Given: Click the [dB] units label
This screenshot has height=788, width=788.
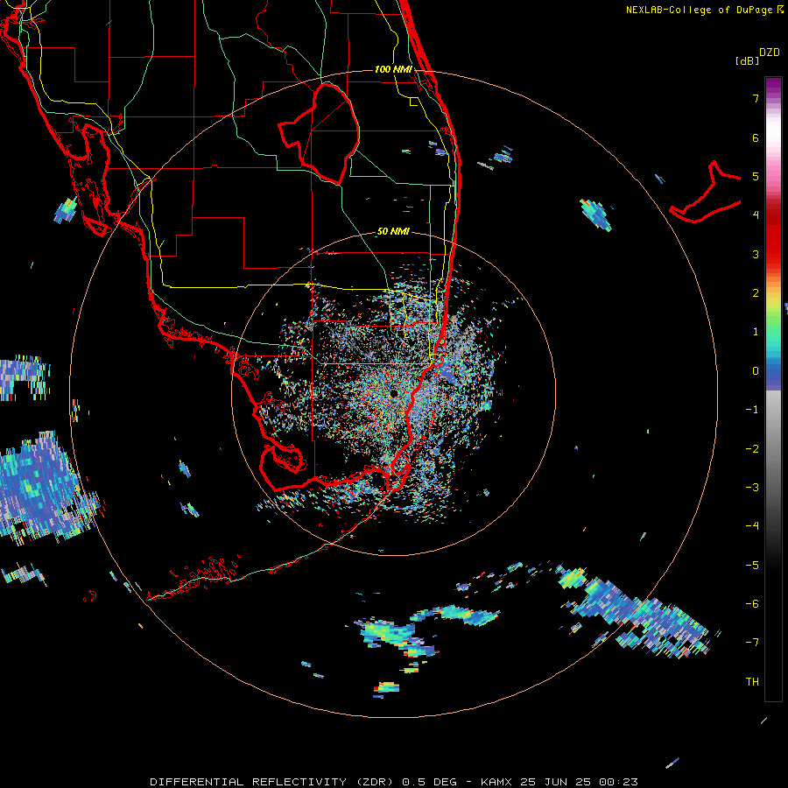Looking at the screenshot, I should point(747,60).
